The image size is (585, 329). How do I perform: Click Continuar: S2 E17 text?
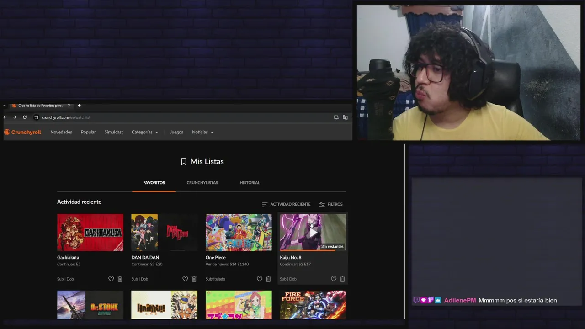295,265
